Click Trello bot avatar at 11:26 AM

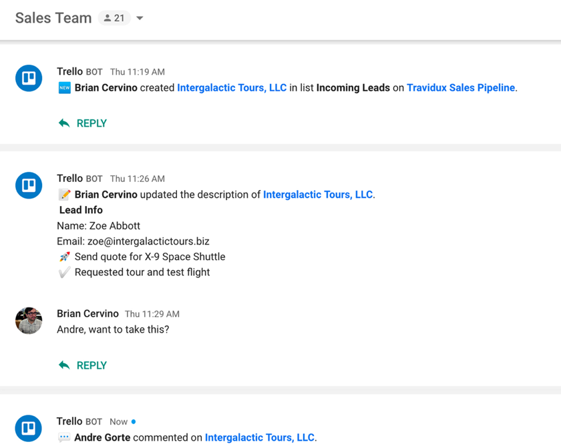click(x=29, y=185)
